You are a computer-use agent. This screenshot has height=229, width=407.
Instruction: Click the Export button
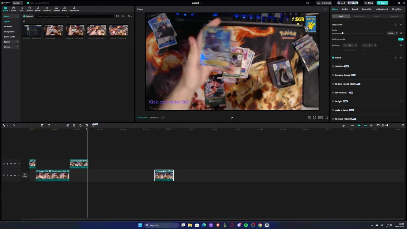383,3
